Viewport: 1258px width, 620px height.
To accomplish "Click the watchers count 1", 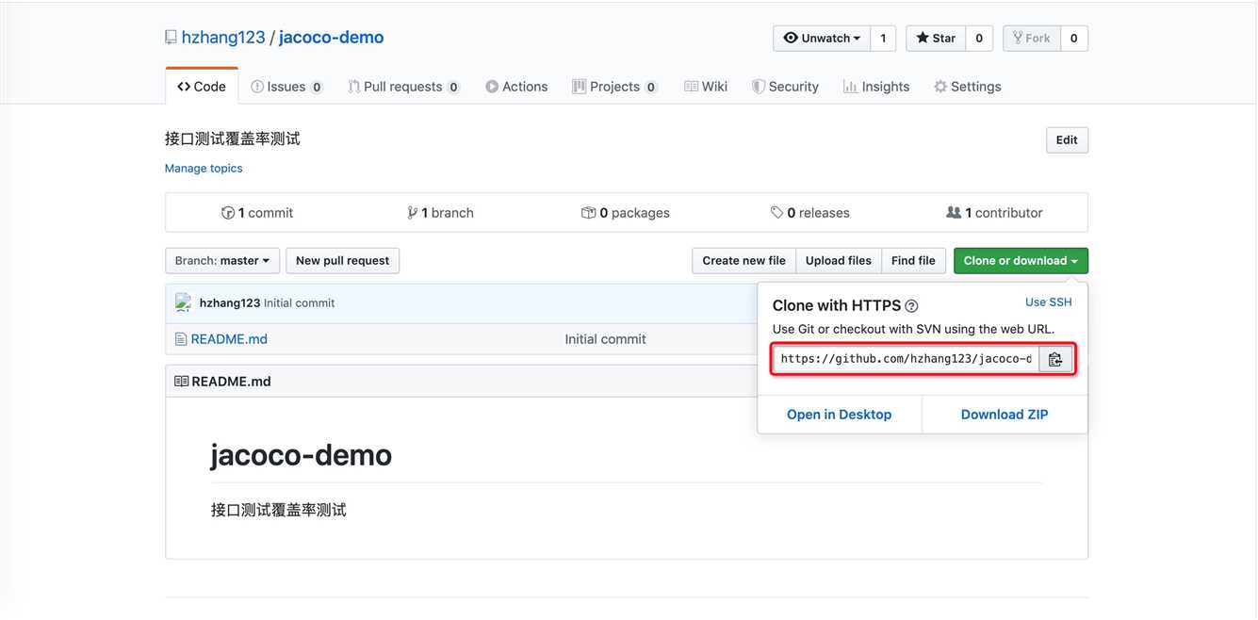I will point(883,39).
